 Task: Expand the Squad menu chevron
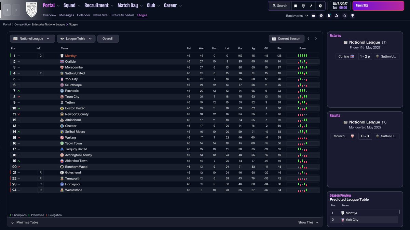click(79, 6)
